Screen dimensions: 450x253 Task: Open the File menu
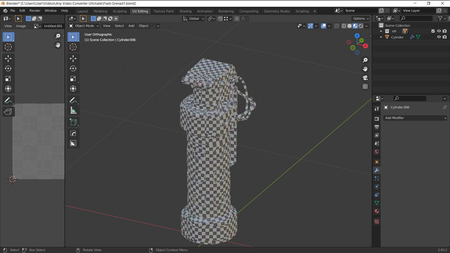click(x=13, y=11)
